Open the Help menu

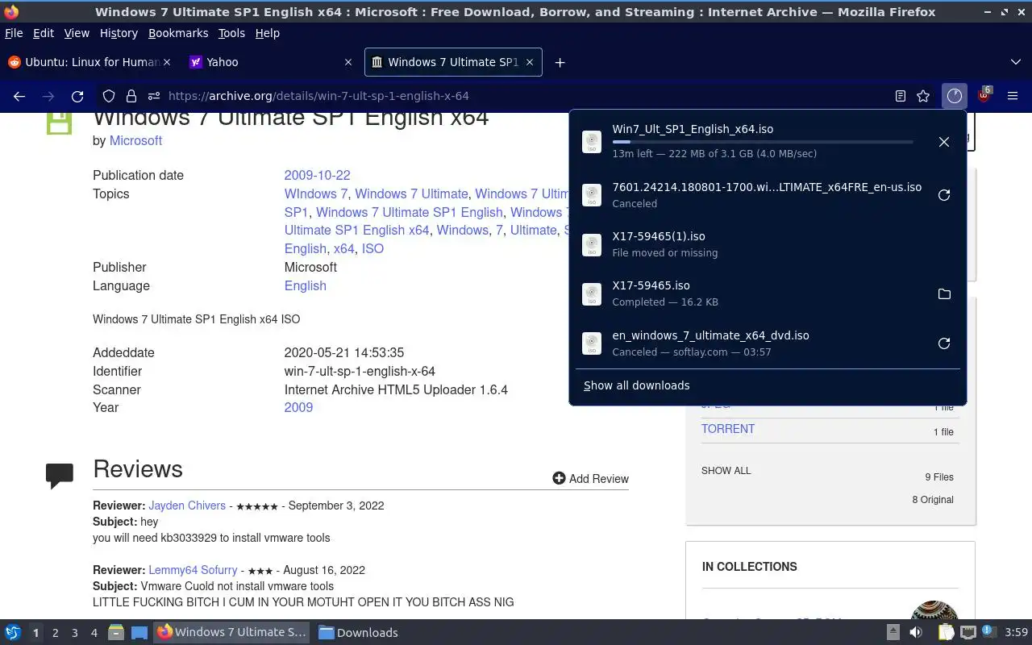(267, 33)
